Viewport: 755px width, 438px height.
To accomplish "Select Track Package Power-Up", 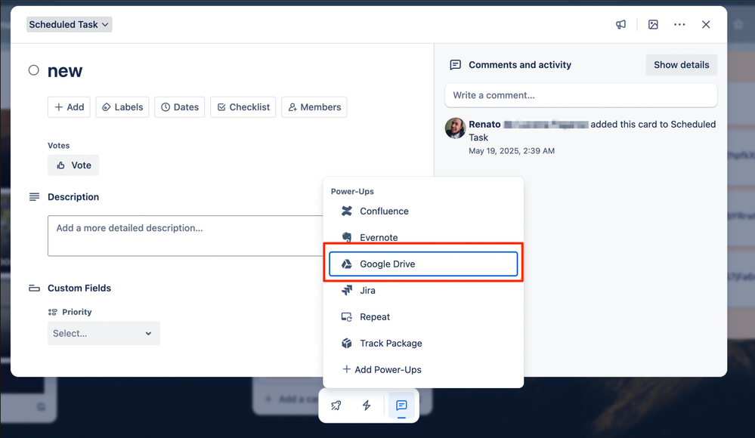I will (423, 343).
